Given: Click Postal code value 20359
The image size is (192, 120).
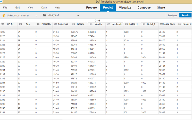Looking at the screenshot, I should [x=162, y=104].
